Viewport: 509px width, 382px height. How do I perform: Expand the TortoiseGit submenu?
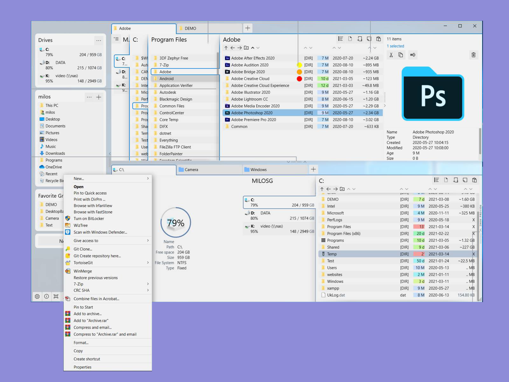[x=148, y=263]
